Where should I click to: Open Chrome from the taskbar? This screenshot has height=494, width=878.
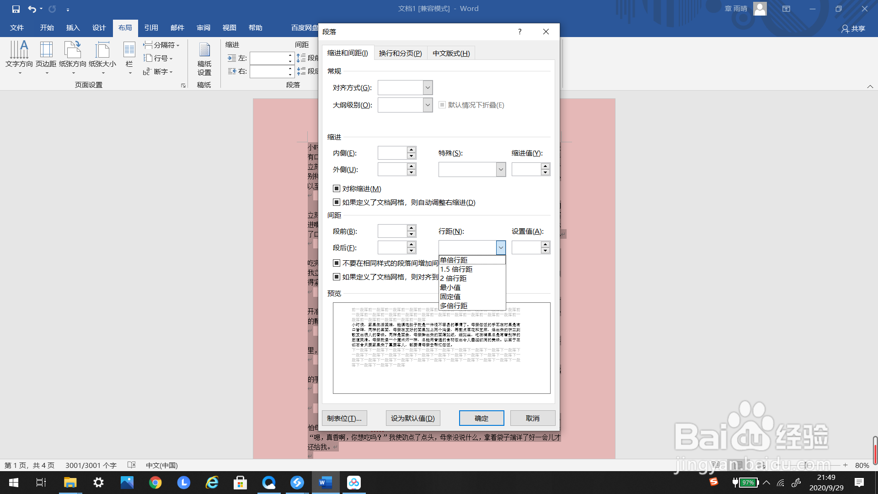pos(155,483)
